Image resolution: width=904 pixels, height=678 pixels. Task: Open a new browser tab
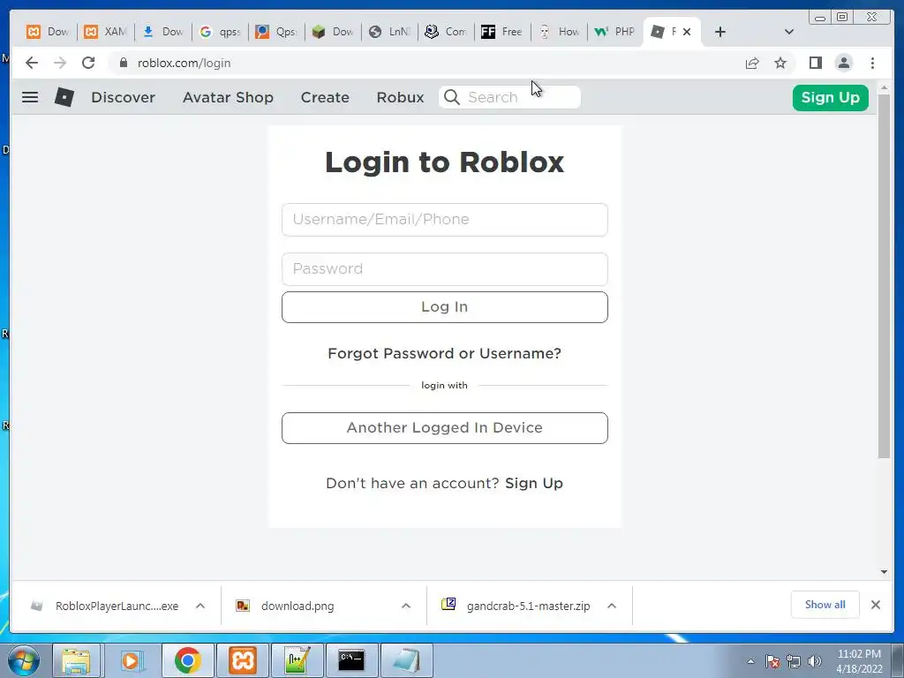coord(720,32)
